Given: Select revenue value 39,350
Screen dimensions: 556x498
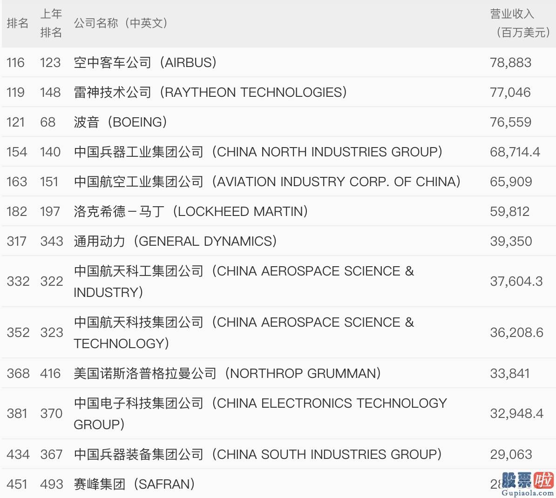Looking at the screenshot, I should (x=511, y=241).
